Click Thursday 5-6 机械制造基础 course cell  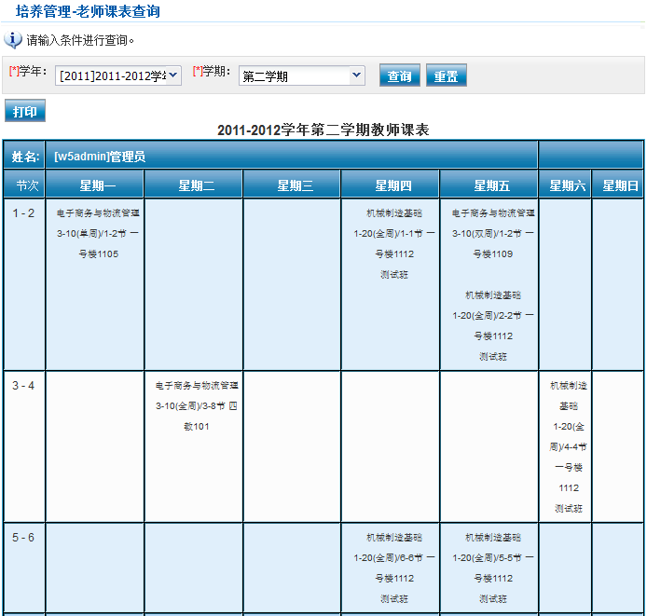coord(392,568)
